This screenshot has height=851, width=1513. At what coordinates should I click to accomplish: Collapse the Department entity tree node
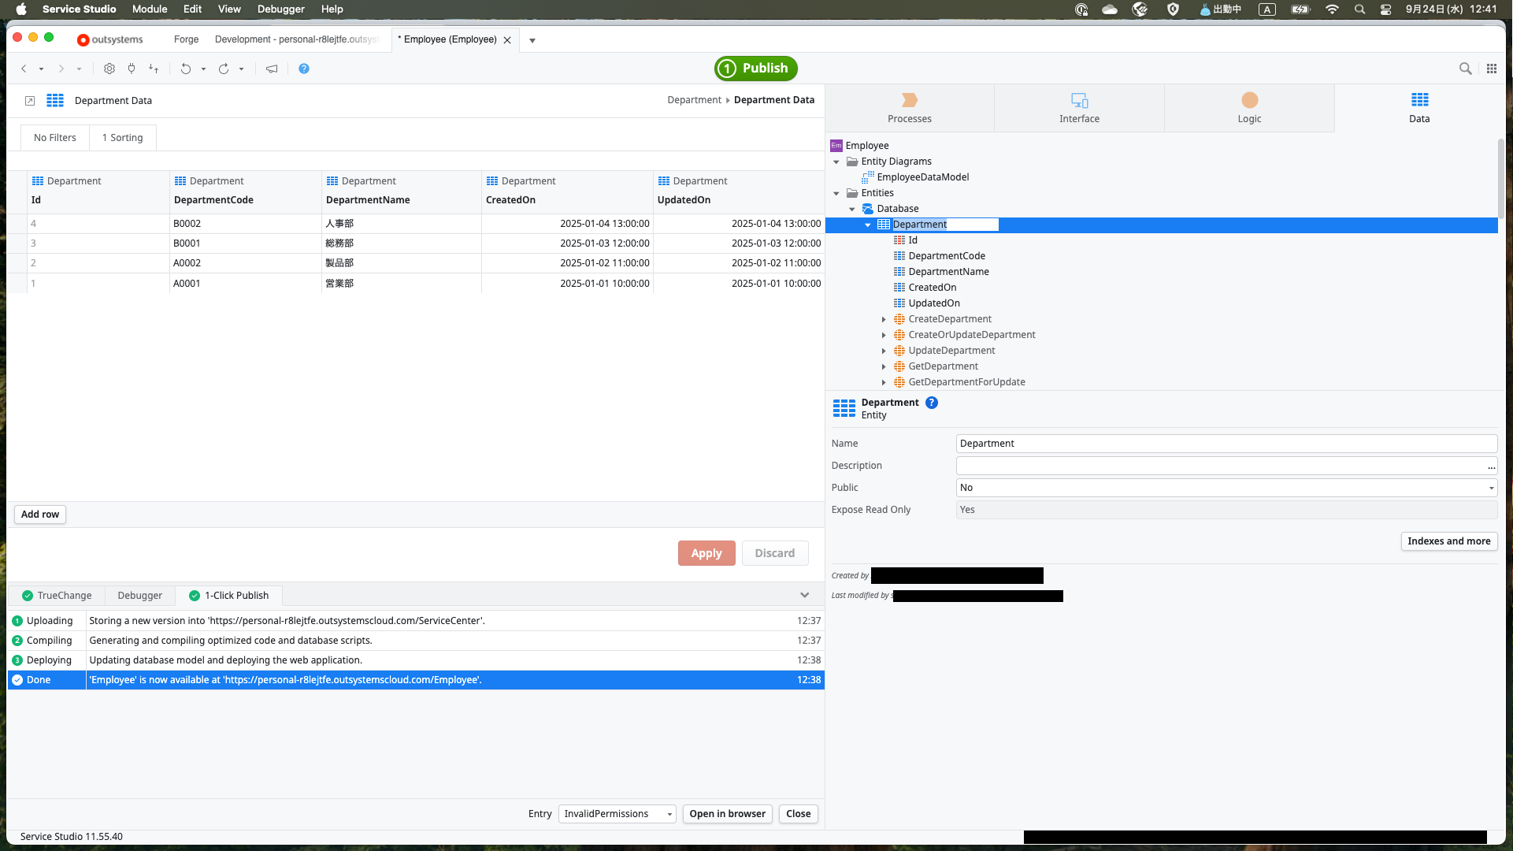tap(868, 225)
